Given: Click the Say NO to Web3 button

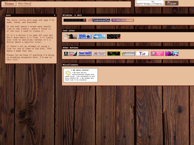Looking at the screenshot, I should click(114, 53).
